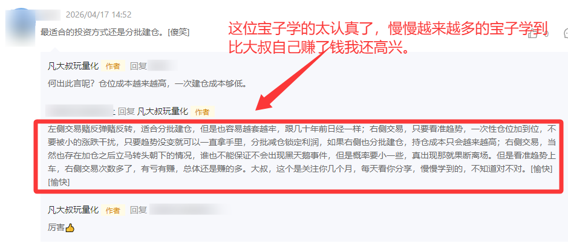Click the blurred commenter avatar
568x246 pixels.
tap(21, 28)
